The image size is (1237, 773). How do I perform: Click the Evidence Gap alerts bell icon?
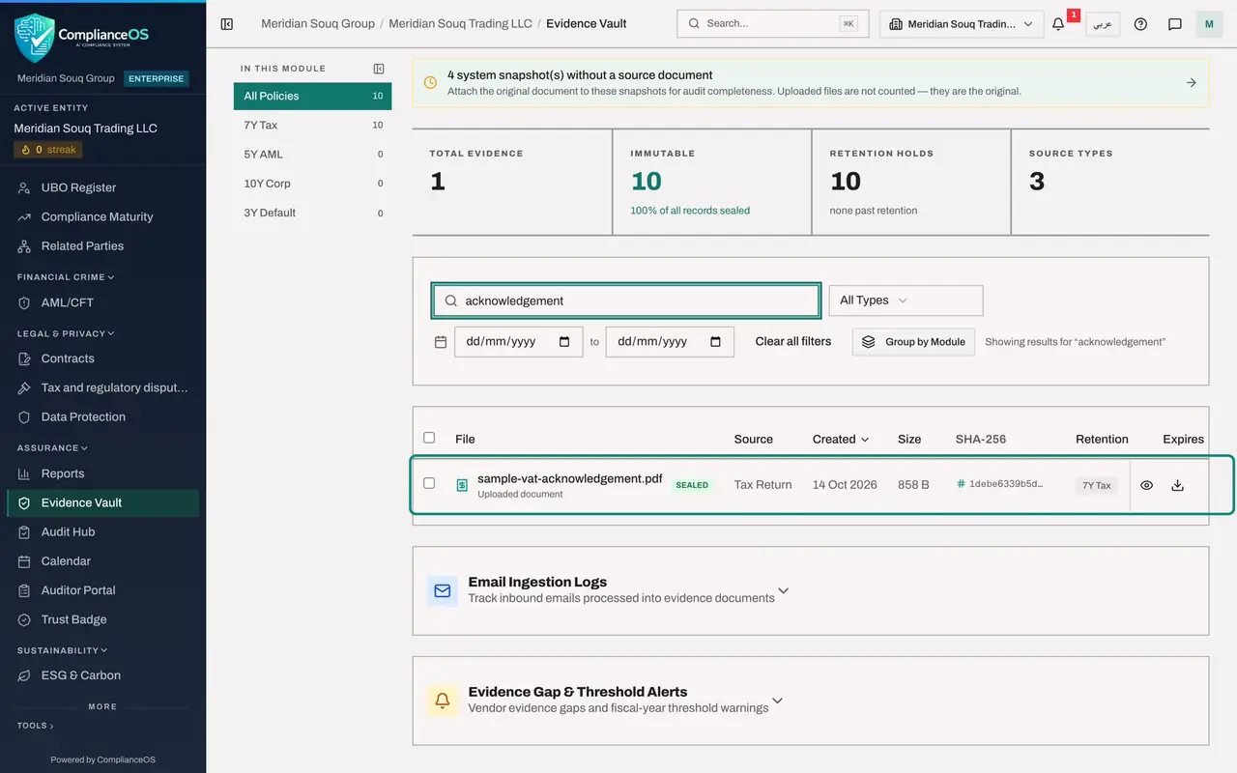click(443, 700)
